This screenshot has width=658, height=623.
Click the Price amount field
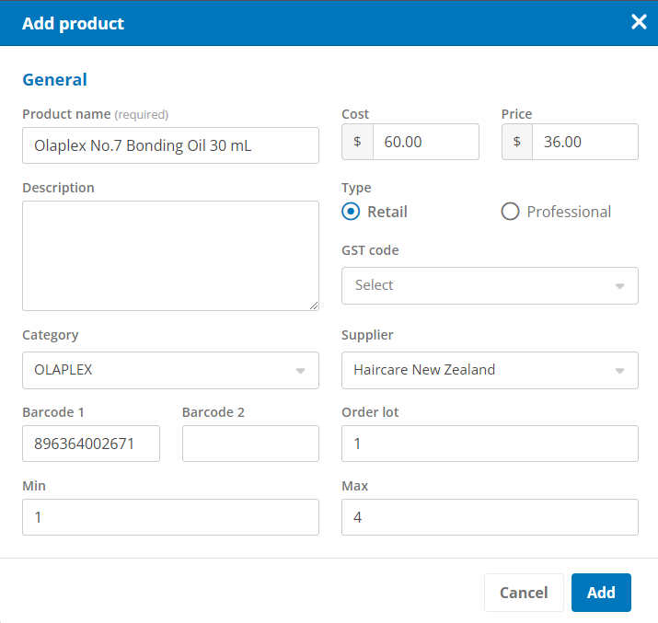coord(585,142)
